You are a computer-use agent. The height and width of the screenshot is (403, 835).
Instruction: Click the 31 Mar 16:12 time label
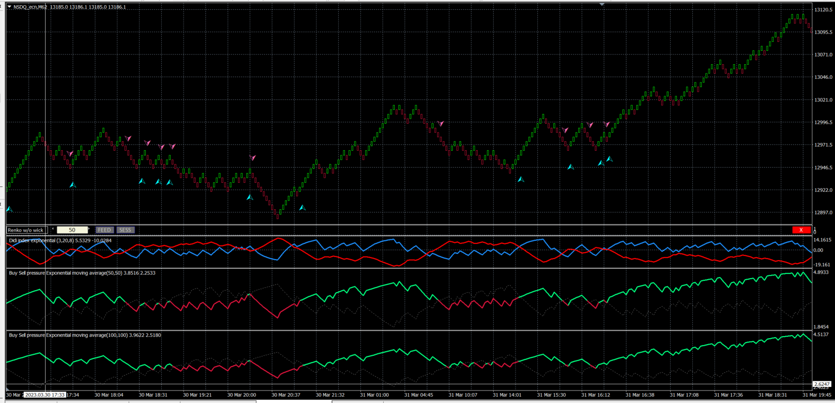tap(595, 395)
